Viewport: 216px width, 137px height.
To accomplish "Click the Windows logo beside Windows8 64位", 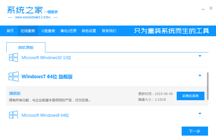I will click(13, 115).
